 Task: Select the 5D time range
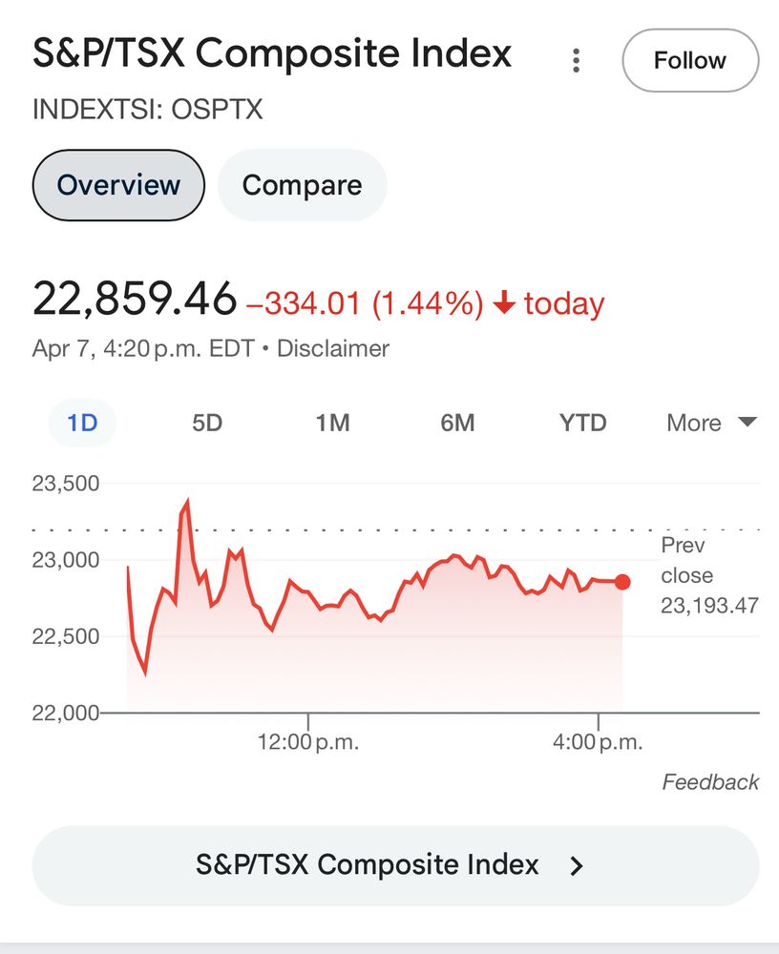(x=207, y=423)
